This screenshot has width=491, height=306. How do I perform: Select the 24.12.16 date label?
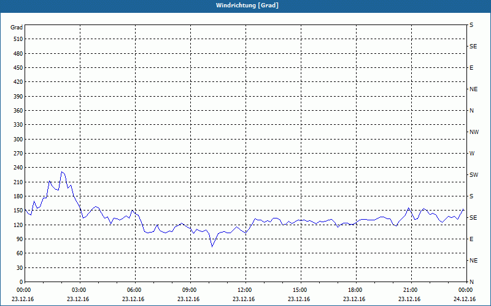pyautogui.click(x=465, y=299)
